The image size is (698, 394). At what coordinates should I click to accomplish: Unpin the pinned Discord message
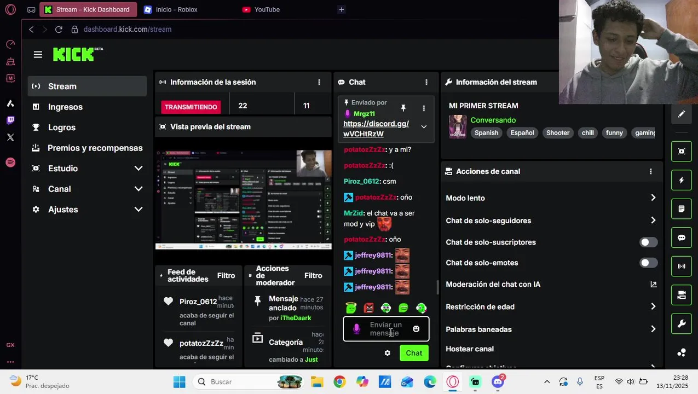pyautogui.click(x=403, y=108)
